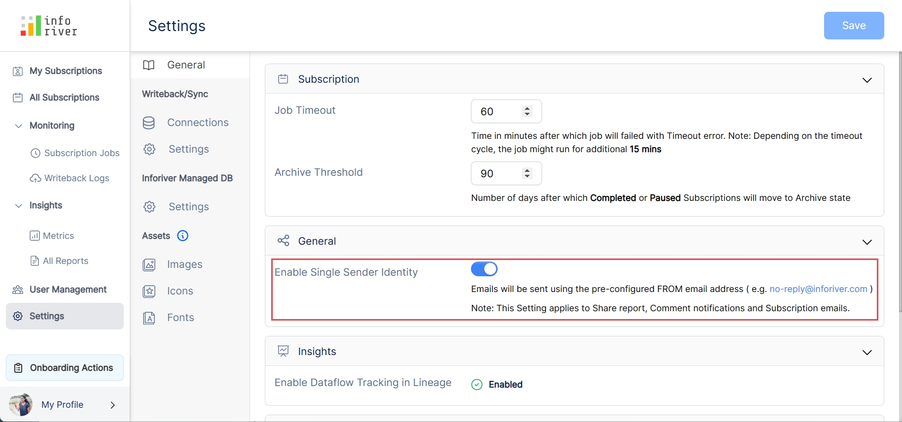Select the General settings tab

tap(186, 65)
